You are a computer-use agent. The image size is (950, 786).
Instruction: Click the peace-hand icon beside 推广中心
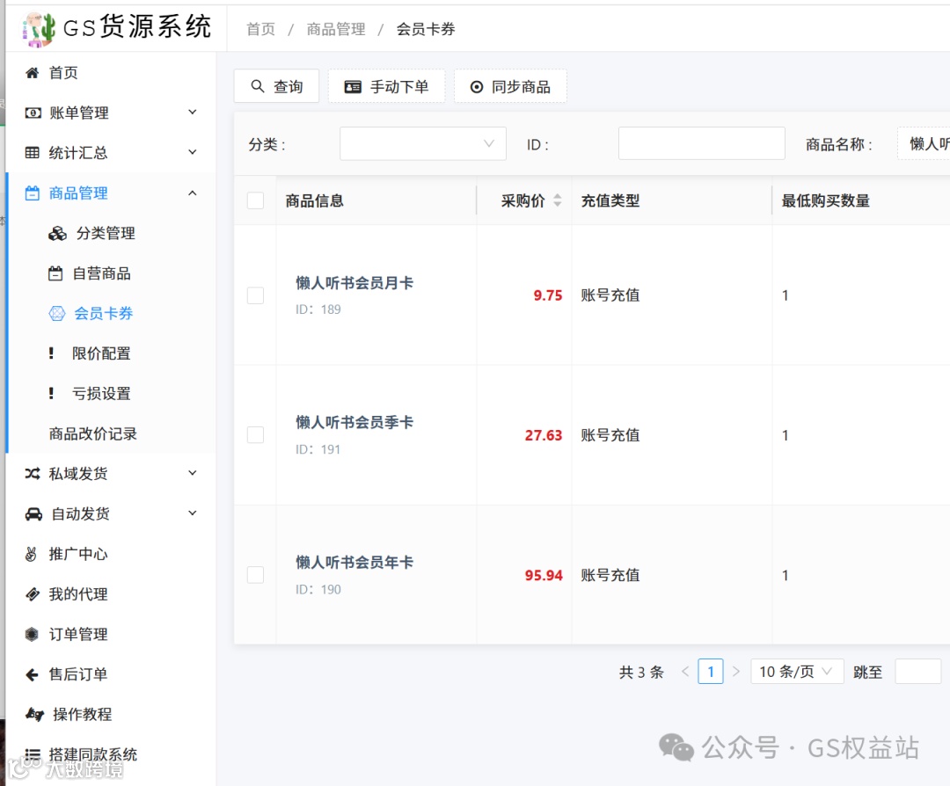click(31, 554)
